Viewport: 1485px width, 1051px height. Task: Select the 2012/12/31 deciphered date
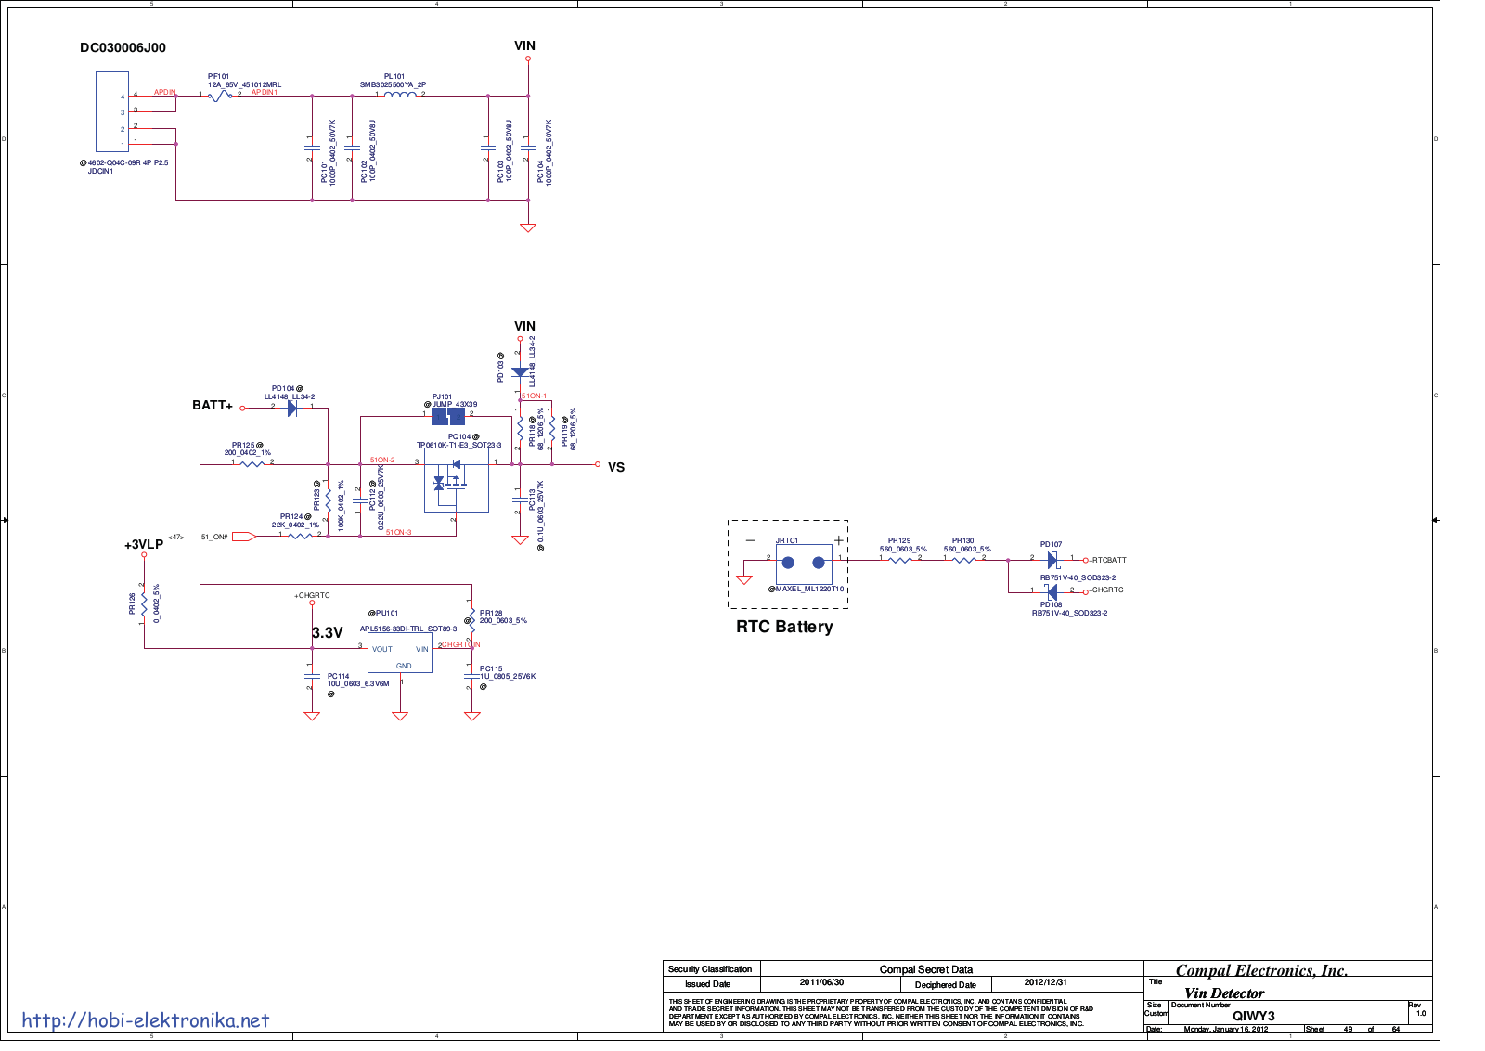[1045, 982]
